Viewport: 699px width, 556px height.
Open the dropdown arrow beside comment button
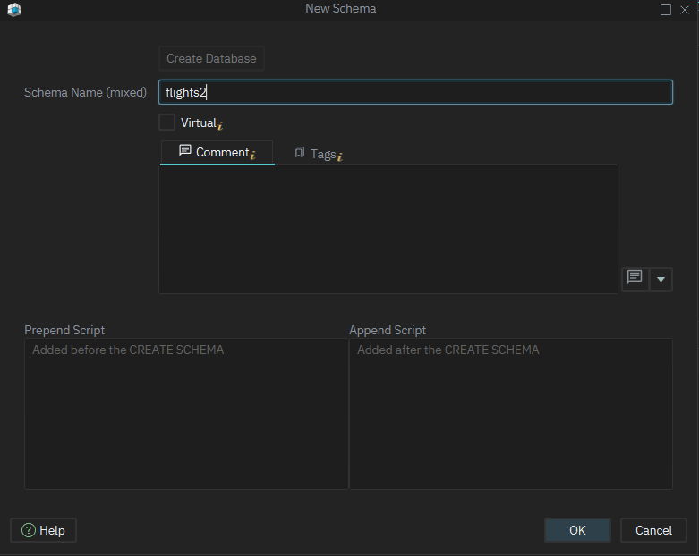click(x=661, y=279)
